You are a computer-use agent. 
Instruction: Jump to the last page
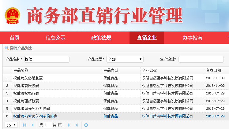pos(77,125)
